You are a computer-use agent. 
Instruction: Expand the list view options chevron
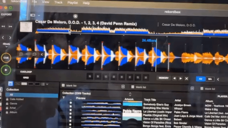[x=47, y=84]
